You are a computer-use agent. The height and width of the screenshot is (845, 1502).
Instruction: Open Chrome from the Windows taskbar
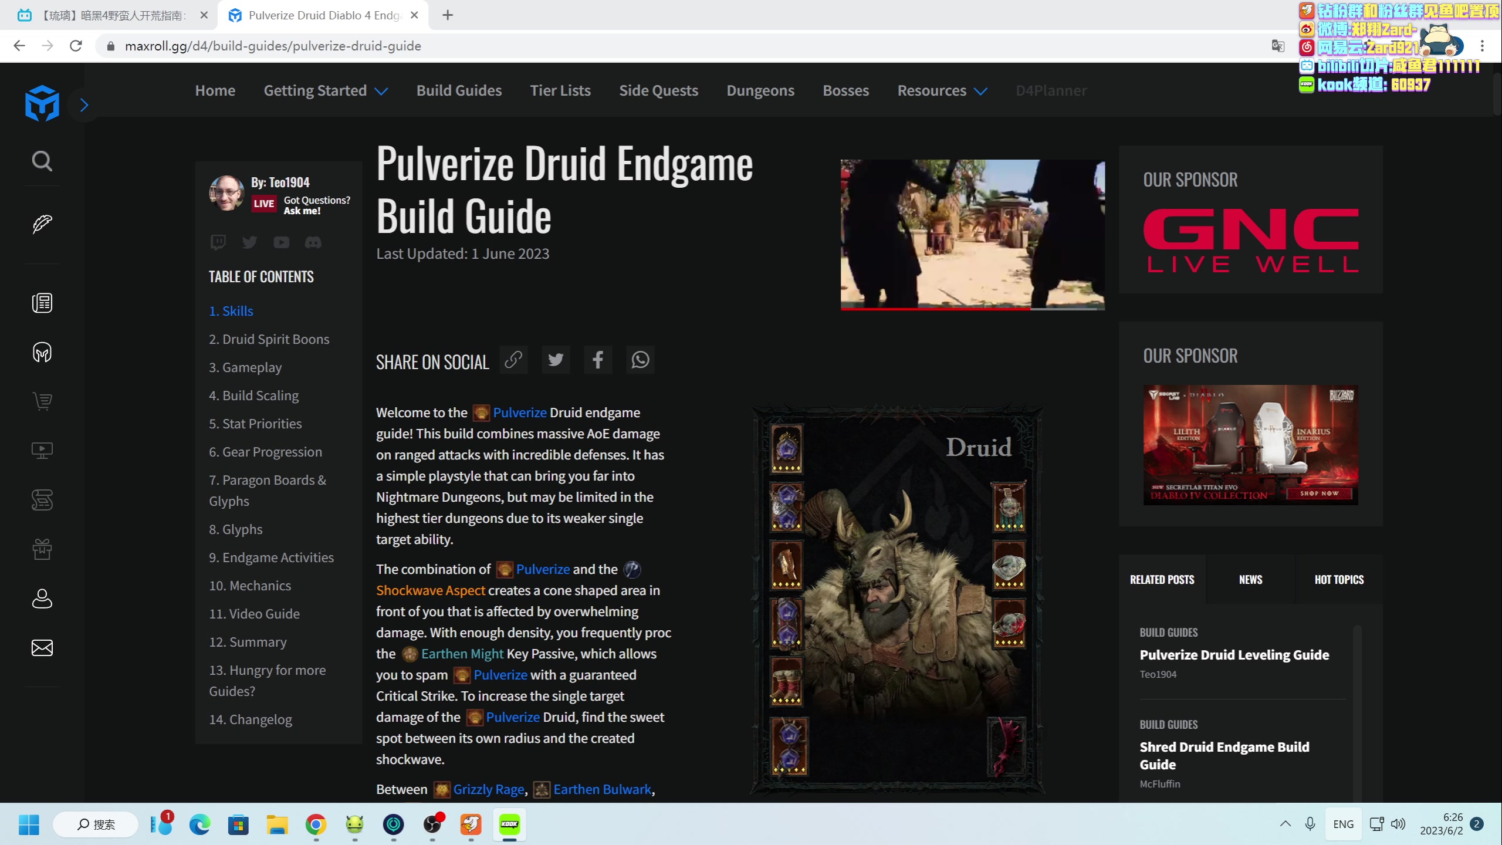316,824
